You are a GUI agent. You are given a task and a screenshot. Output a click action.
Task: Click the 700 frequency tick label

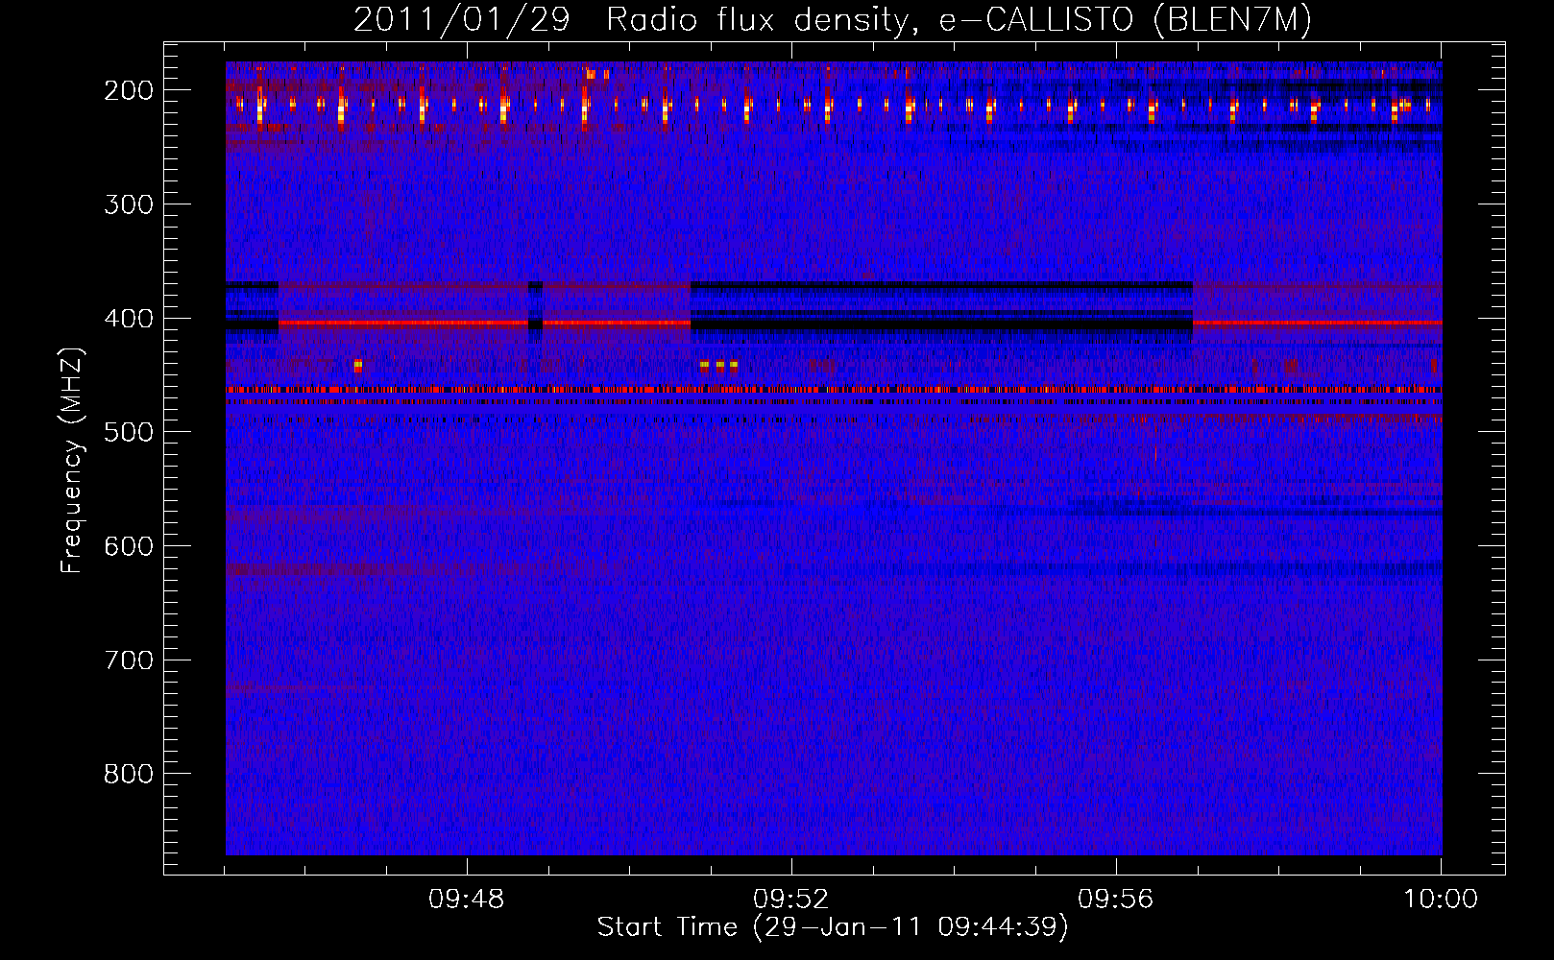pos(129,660)
